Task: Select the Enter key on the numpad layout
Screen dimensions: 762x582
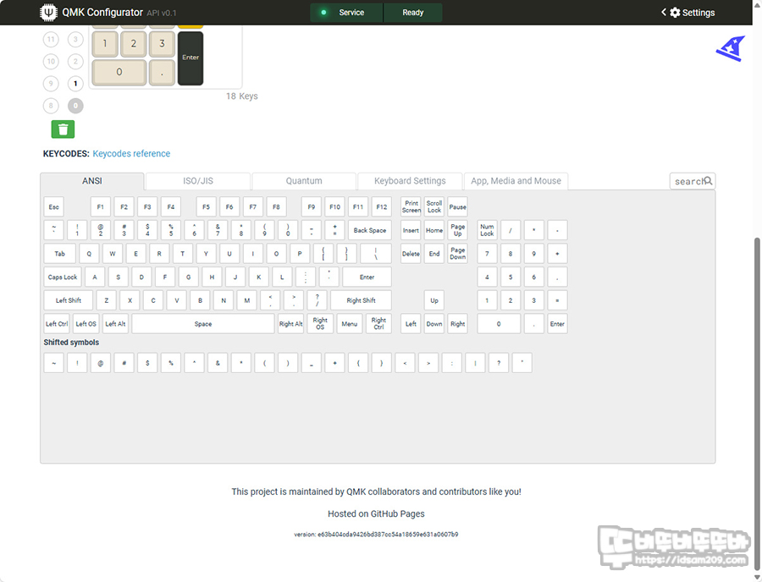Action: pos(190,58)
